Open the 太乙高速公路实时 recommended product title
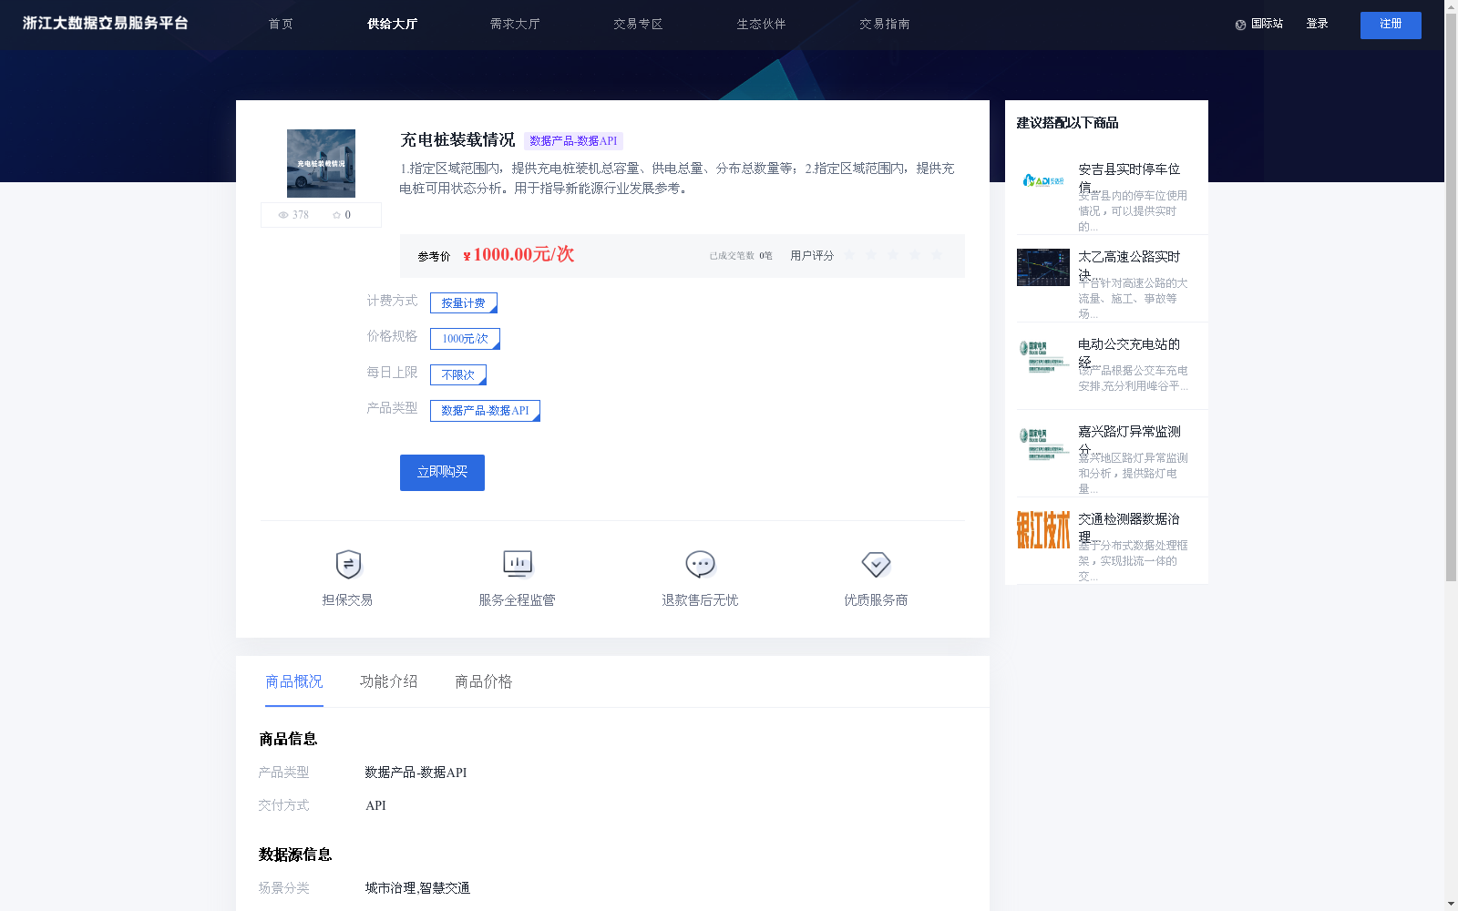1458x911 pixels. pos(1129,265)
